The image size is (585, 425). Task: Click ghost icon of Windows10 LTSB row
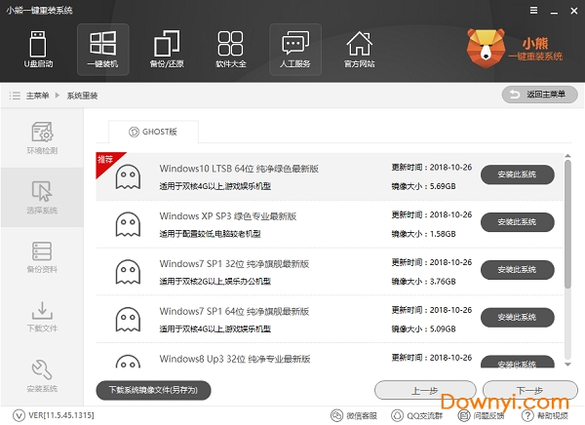tap(128, 176)
